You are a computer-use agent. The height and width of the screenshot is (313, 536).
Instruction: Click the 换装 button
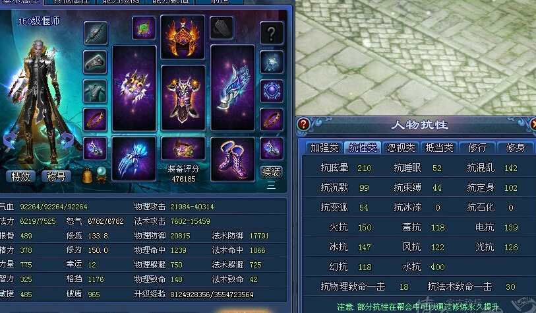click(272, 172)
